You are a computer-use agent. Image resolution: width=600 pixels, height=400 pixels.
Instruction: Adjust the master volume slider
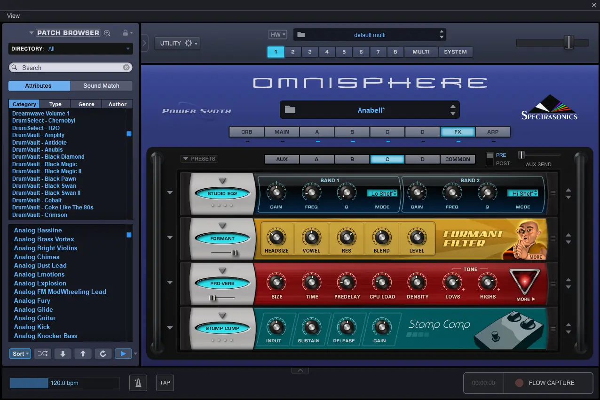[553, 42]
